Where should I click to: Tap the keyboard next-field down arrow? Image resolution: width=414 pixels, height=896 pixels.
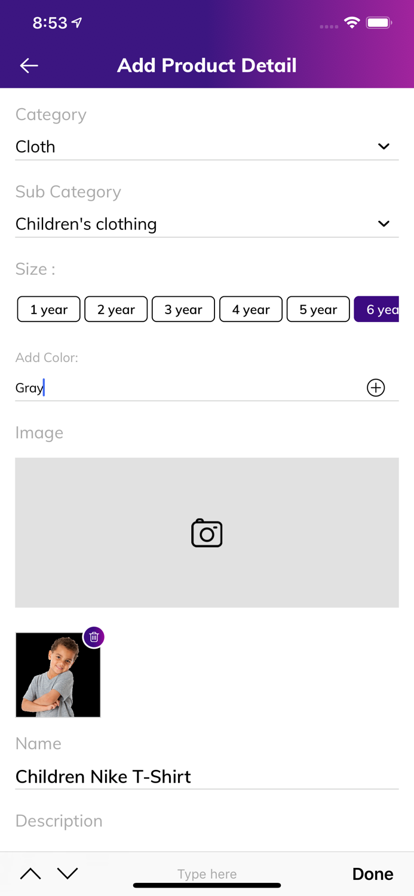68,874
